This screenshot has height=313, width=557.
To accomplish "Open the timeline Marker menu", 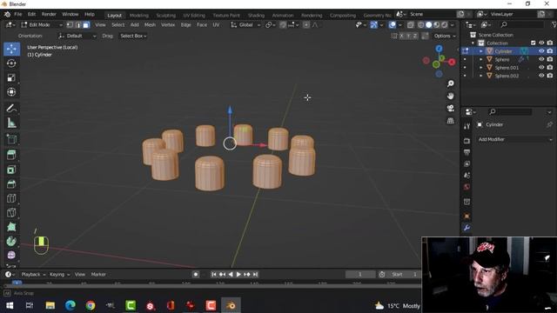I will 98,275.
